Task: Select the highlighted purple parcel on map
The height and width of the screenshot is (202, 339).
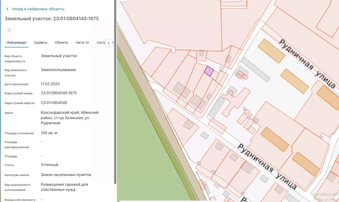Action: (209, 71)
